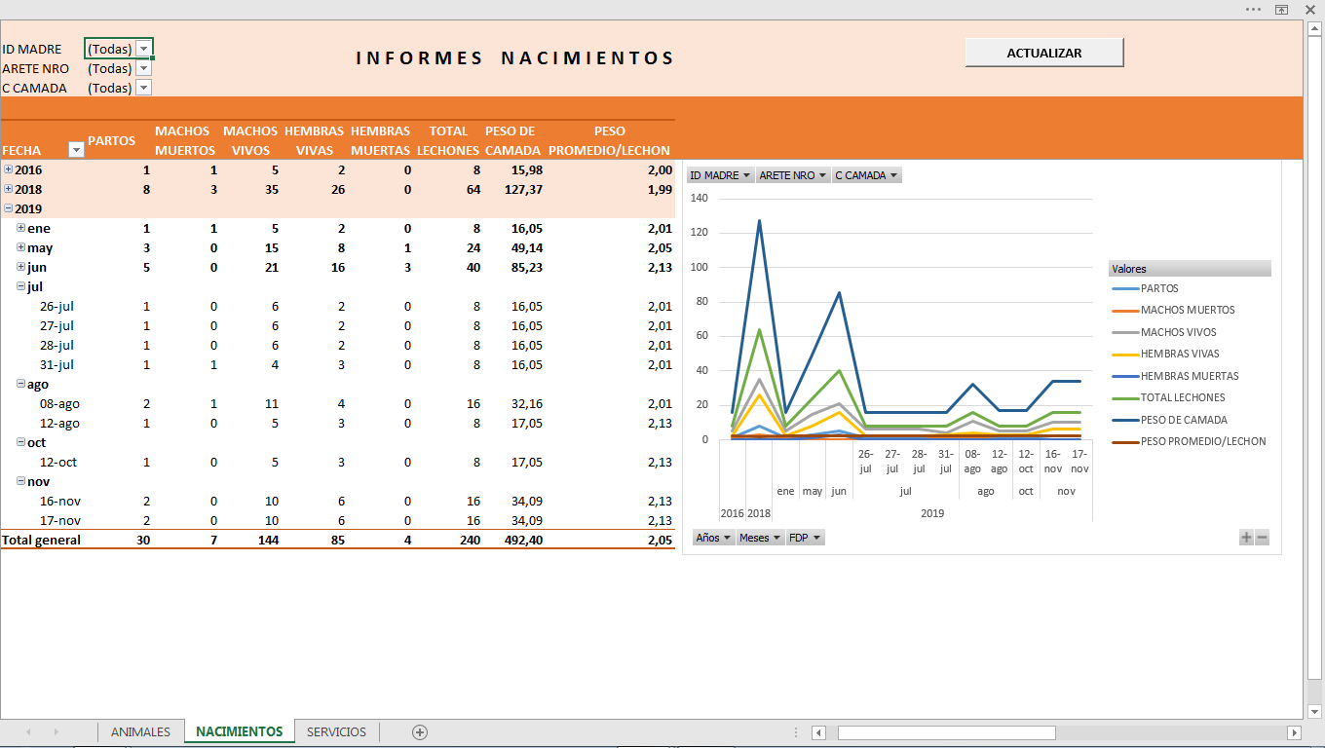Open the ID MADRE filter dropdown
This screenshot has width=1325, height=748.
coord(143,49)
